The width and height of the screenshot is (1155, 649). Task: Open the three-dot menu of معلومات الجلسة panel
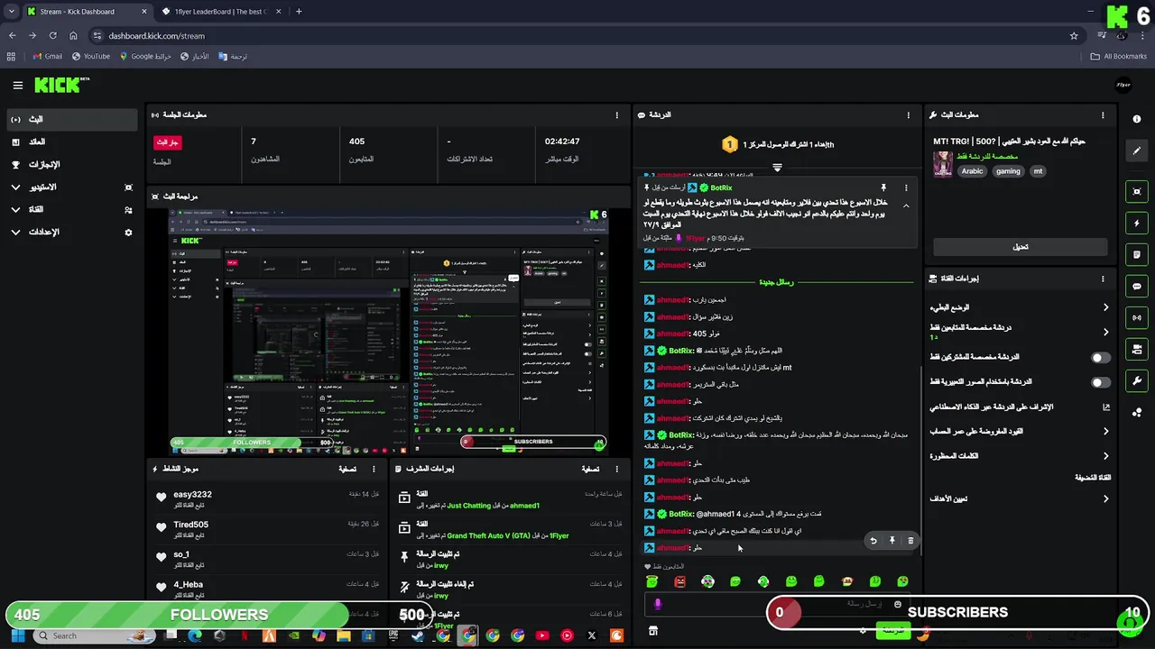point(617,115)
